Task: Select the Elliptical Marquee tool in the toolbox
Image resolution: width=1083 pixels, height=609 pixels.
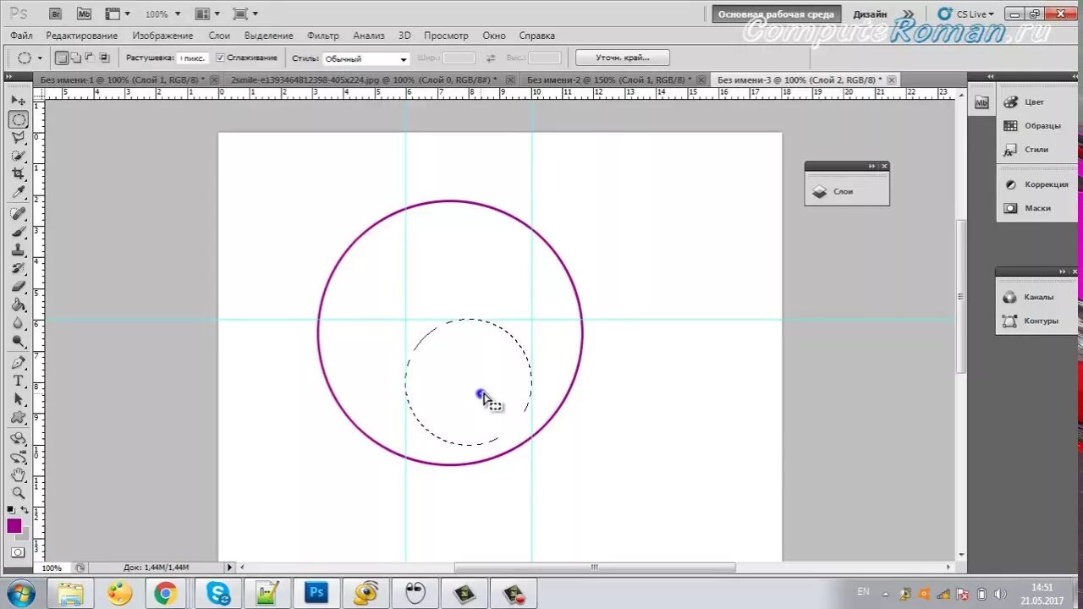Action: pyautogui.click(x=18, y=119)
